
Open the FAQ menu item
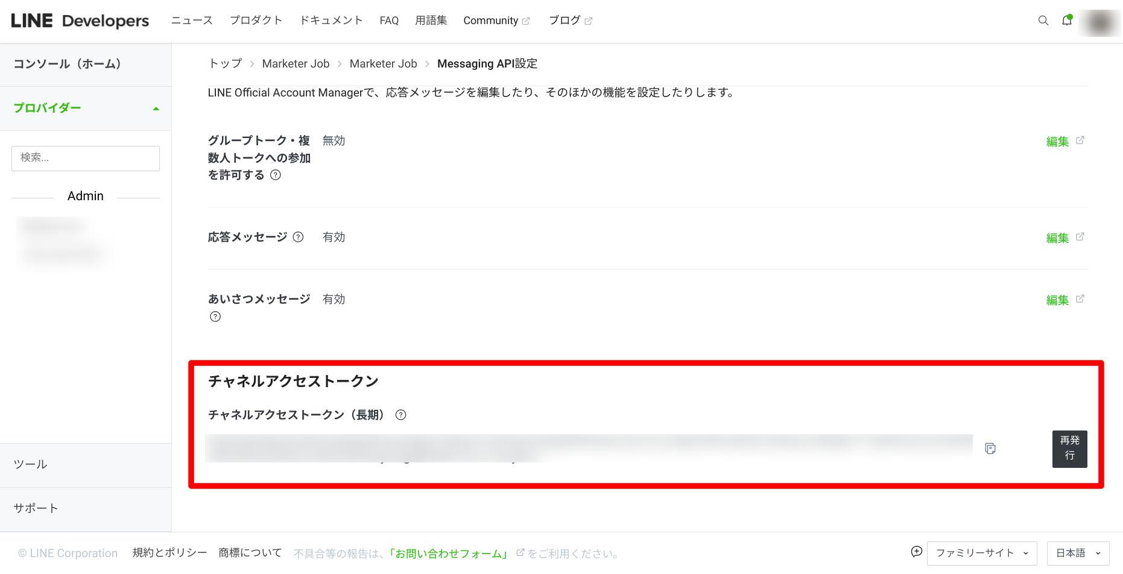(389, 20)
